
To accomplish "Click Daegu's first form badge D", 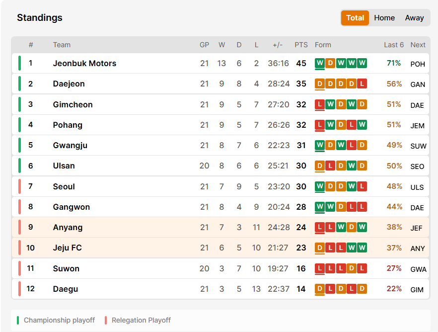I will point(320,289).
